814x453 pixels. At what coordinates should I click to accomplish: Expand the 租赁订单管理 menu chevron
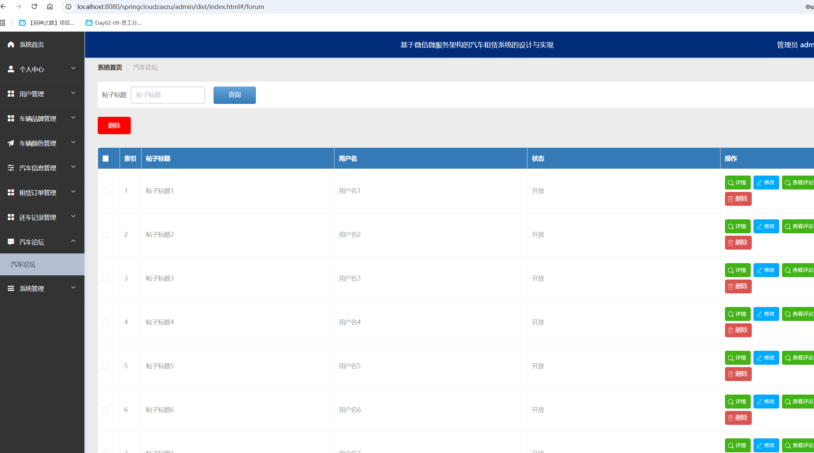tap(73, 192)
